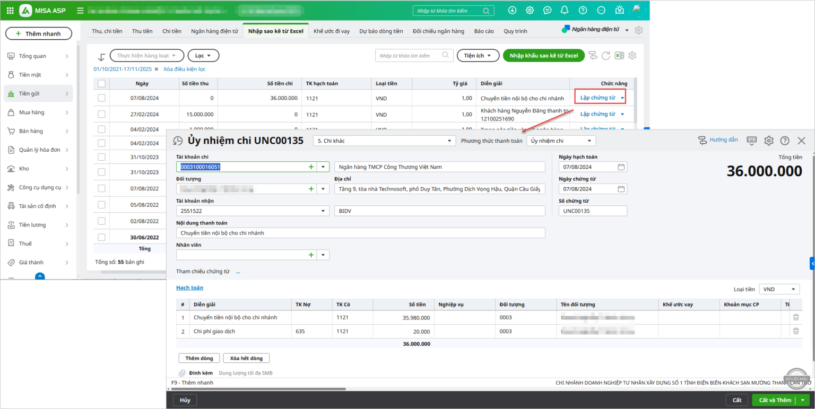The width and height of the screenshot is (815, 409).
Task: Delete the Chi phí giao dịch row with trash icon
Action: (795, 330)
